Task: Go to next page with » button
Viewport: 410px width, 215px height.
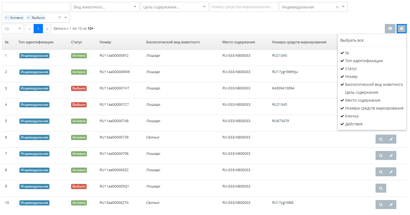Action: (x=47, y=29)
